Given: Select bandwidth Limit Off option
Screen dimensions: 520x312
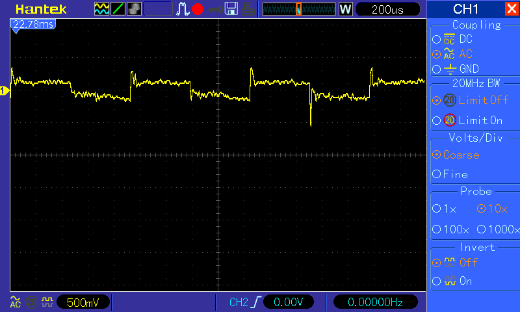Looking at the screenshot, I should tap(436, 100).
